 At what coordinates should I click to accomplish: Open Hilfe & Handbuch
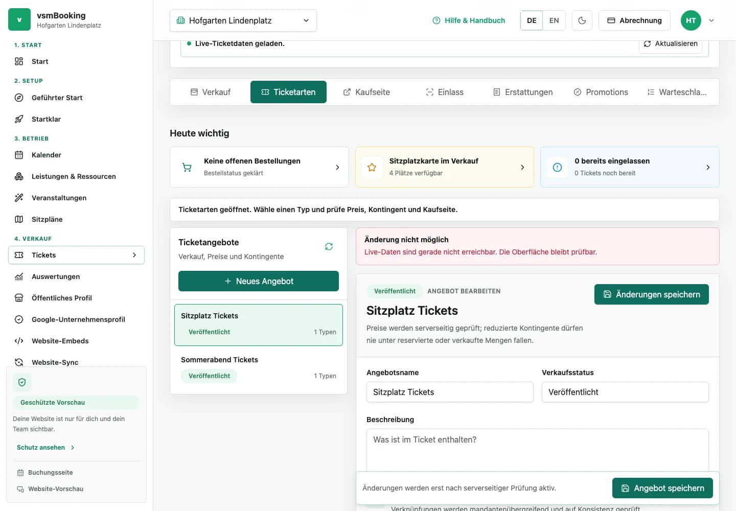(x=469, y=20)
